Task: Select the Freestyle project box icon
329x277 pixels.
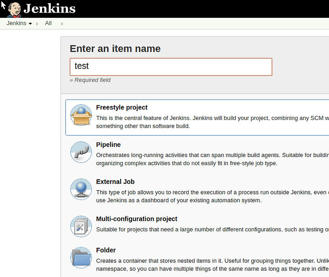Action: click(81, 115)
